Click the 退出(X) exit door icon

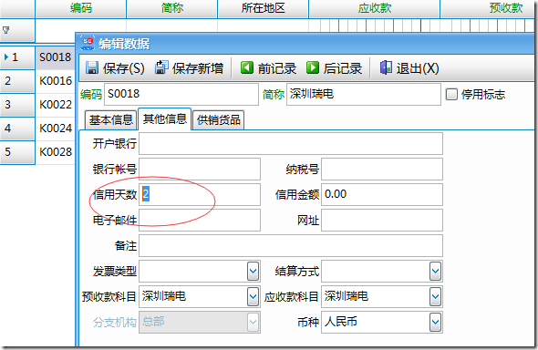tap(386, 67)
